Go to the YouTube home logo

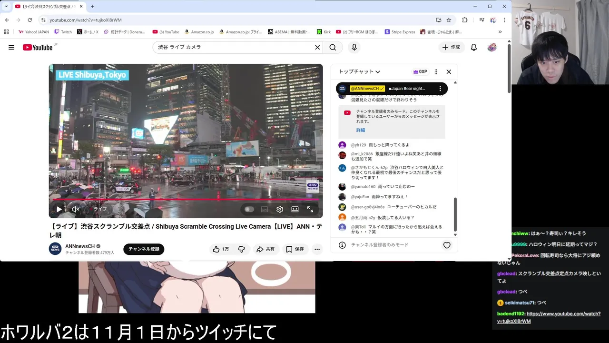point(38,47)
